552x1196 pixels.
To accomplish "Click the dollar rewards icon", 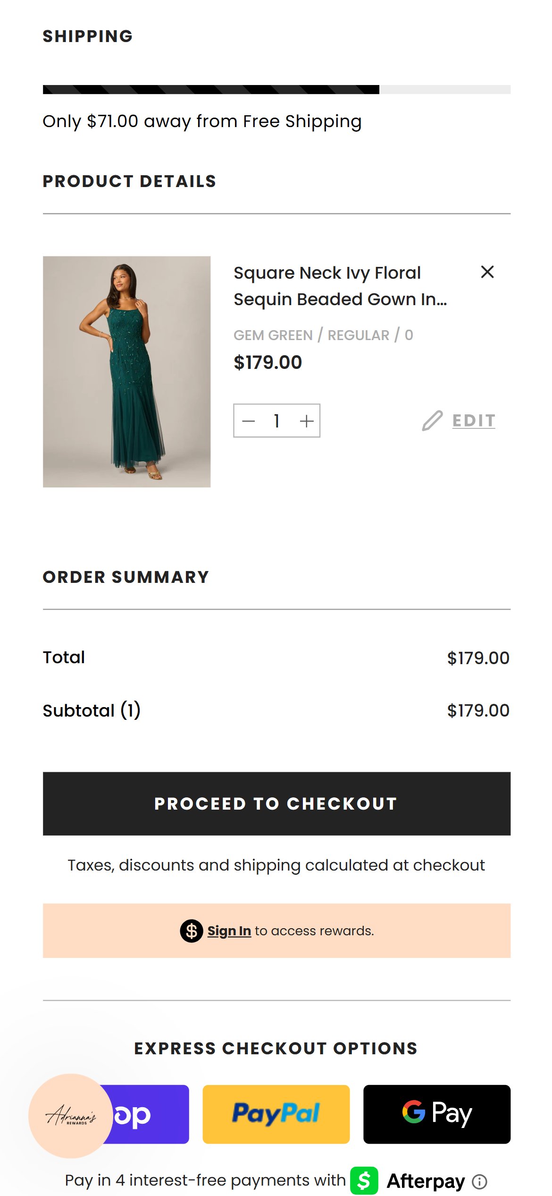I will (x=192, y=931).
